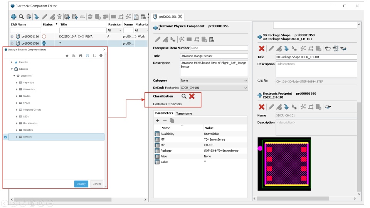Image resolution: width=370 pixels, height=208 pixels.
Task: Select the Resistors tree item
Action: (28, 130)
